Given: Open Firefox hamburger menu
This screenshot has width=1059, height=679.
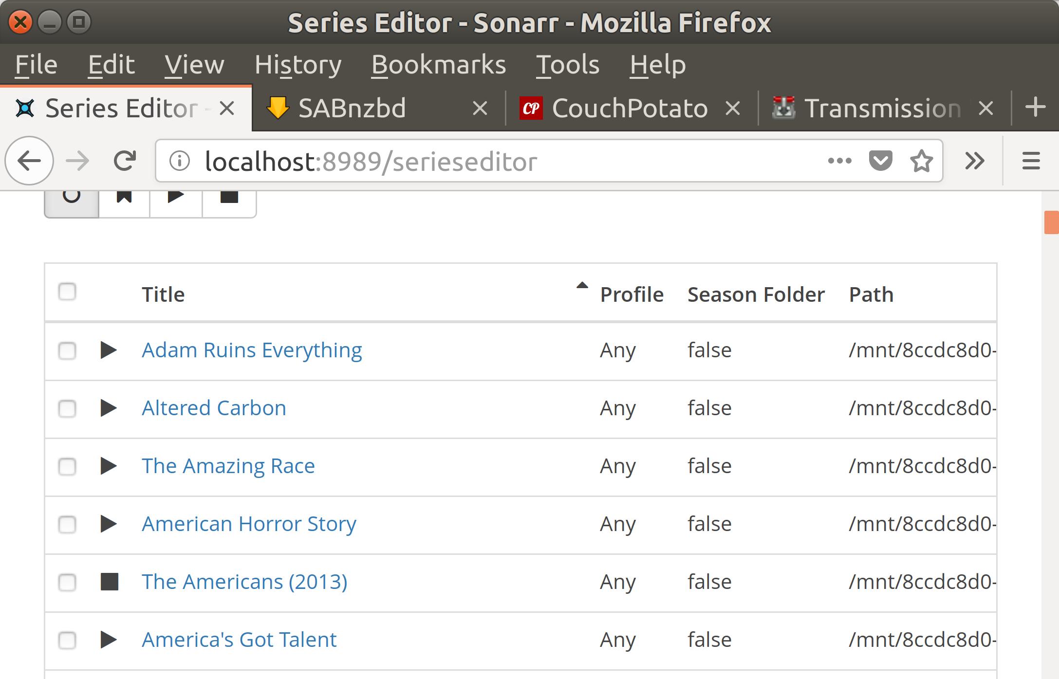Looking at the screenshot, I should [1031, 161].
